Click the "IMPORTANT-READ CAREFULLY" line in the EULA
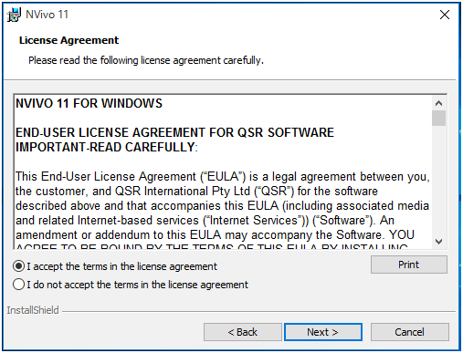 click(x=106, y=147)
